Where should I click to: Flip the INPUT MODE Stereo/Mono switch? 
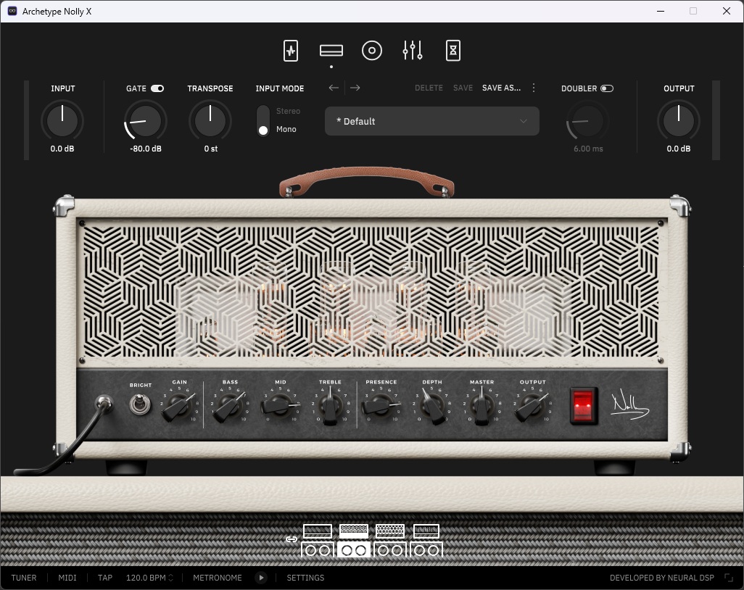[263, 120]
